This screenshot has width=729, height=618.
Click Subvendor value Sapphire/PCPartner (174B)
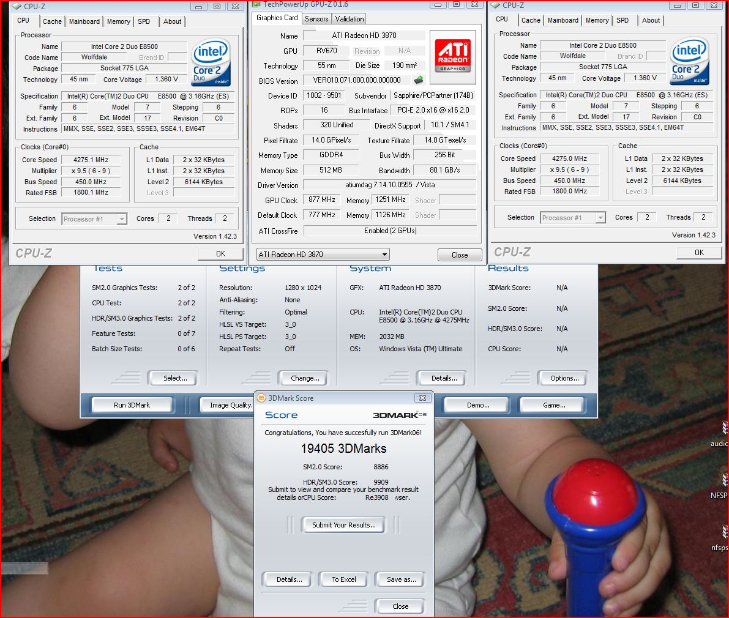(433, 95)
